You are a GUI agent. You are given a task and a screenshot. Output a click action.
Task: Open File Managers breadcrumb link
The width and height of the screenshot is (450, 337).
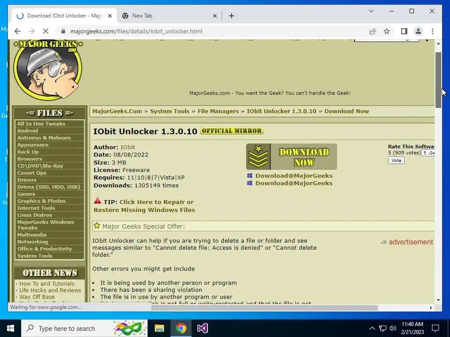(218, 111)
